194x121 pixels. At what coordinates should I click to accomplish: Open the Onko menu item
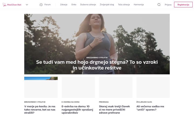(74, 5)
